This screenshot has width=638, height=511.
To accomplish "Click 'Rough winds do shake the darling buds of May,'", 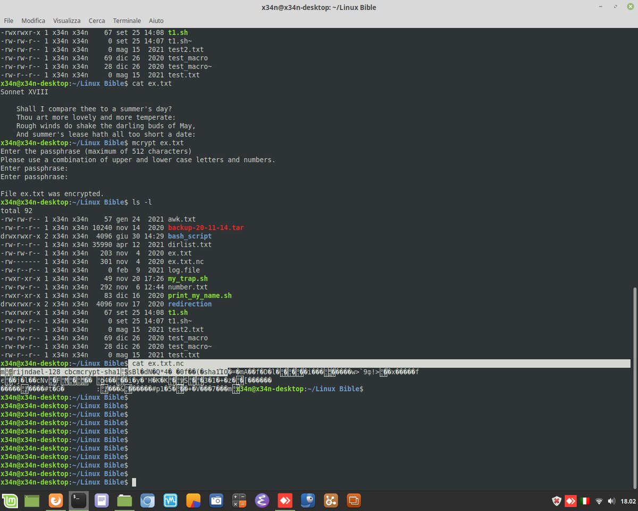I will [x=106, y=126].
